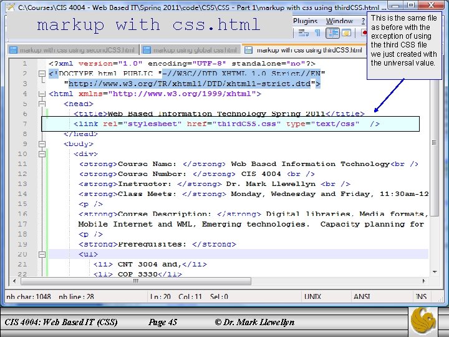Collapse the body element fold on line 9
This screenshot has width=449, height=337.
[x=42, y=144]
